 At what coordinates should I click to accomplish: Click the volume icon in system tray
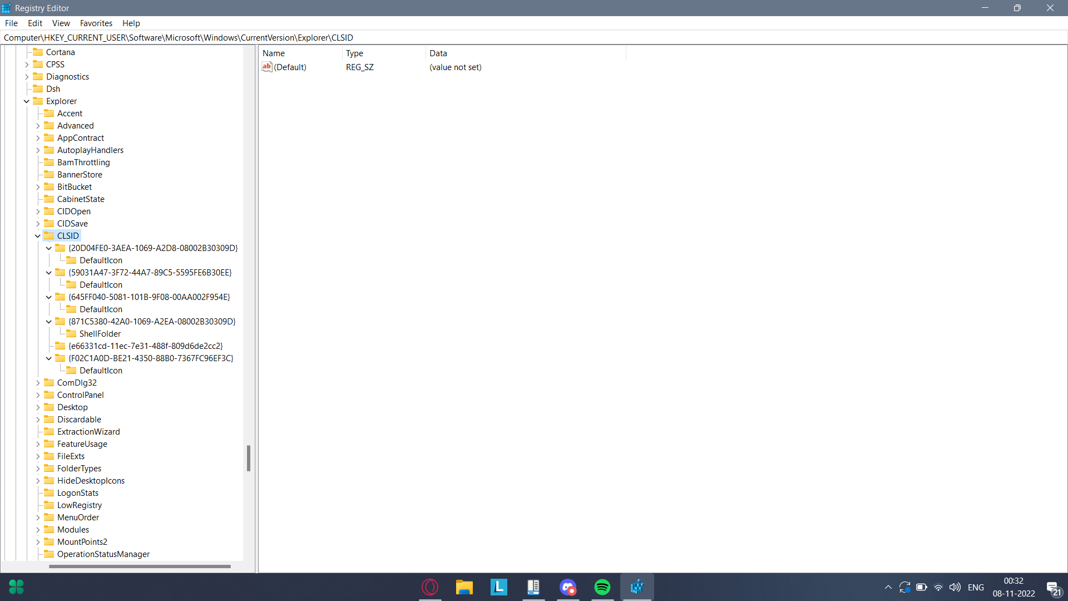tap(955, 587)
